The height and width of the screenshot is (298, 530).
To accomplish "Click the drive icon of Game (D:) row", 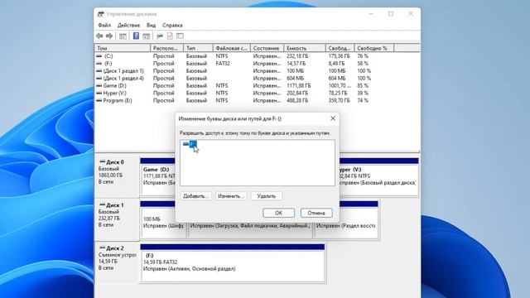I will coord(99,86).
